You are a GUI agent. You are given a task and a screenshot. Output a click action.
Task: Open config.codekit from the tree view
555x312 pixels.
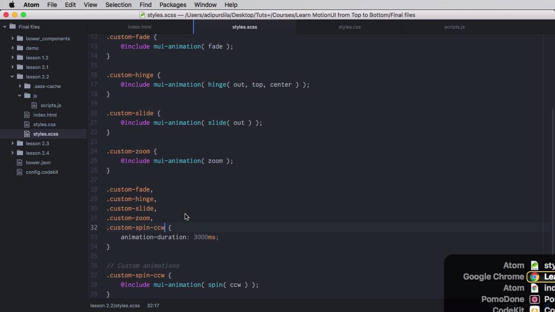pyautogui.click(x=42, y=172)
